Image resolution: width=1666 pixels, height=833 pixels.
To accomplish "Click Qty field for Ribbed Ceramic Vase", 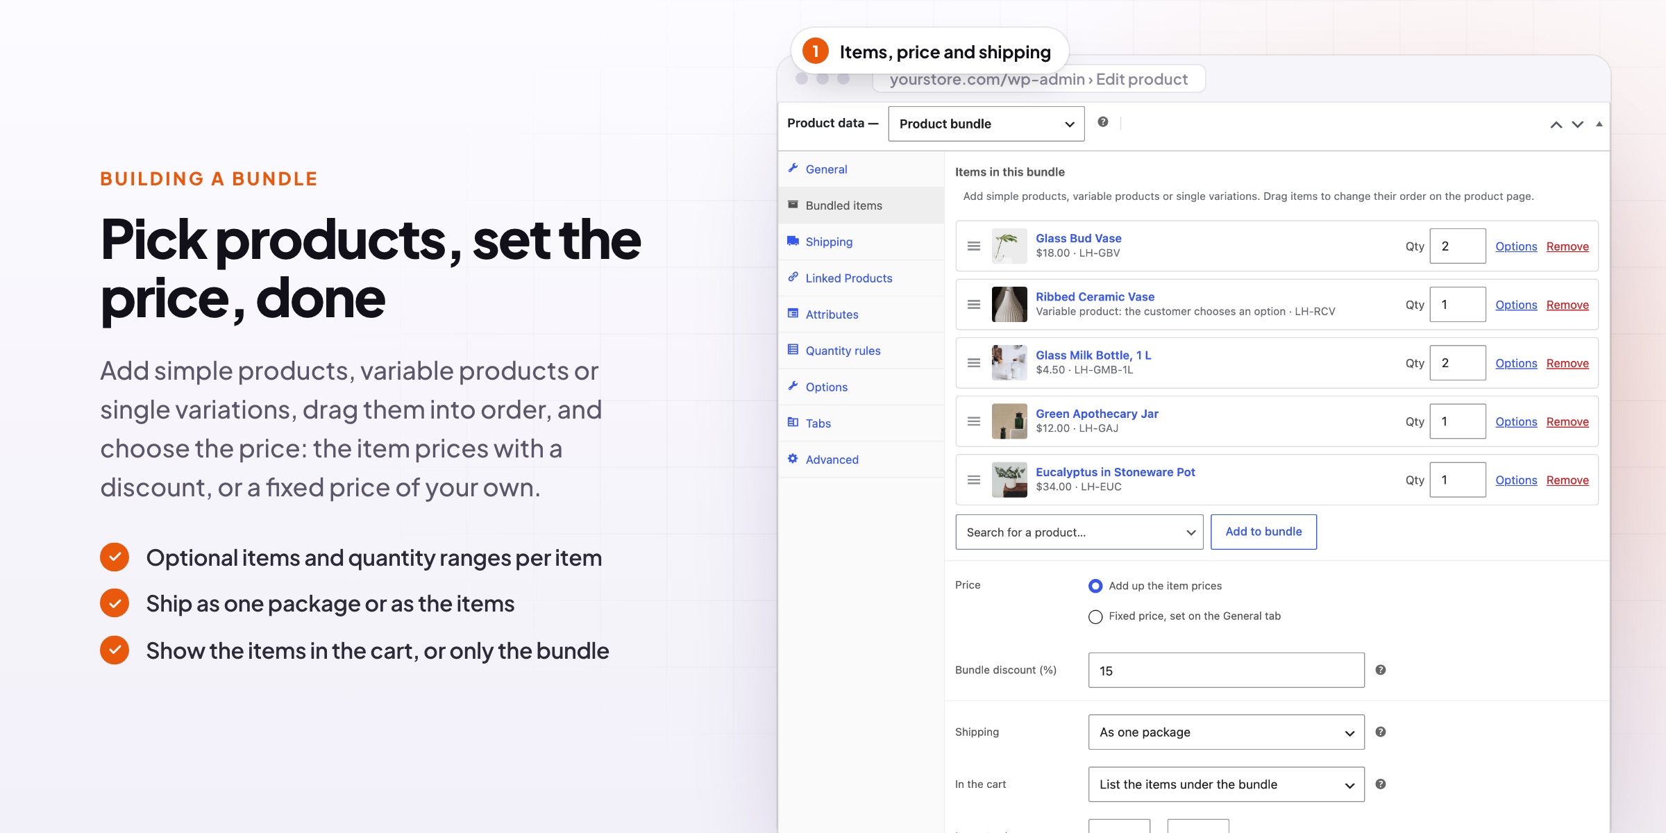I will coord(1458,304).
